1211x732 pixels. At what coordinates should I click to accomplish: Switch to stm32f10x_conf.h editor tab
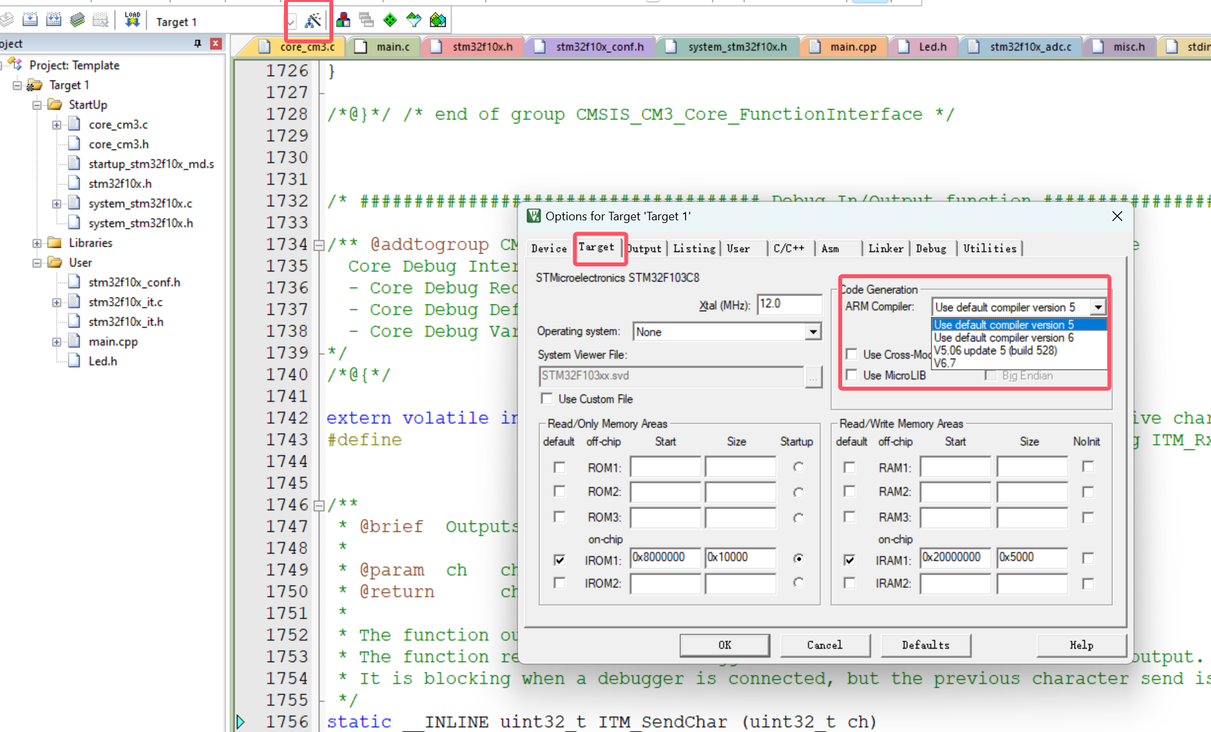click(x=590, y=47)
